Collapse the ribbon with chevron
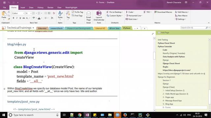 209,23
